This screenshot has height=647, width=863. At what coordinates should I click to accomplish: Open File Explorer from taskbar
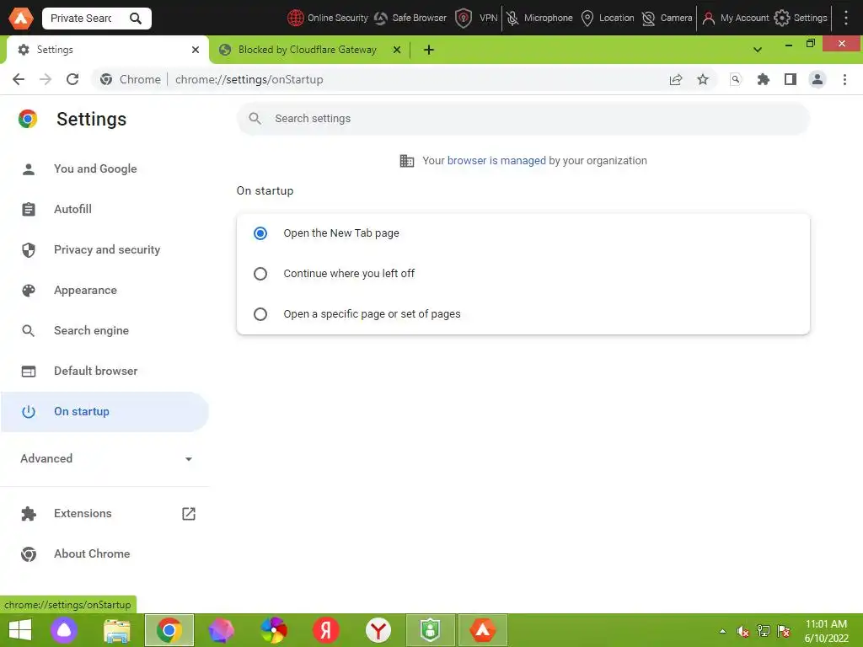[x=117, y=631]
